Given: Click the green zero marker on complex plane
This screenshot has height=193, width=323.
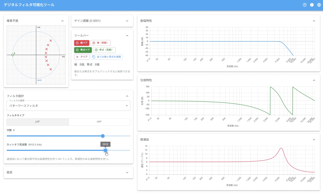Looking at the screenshot, I should click(13, 55).
